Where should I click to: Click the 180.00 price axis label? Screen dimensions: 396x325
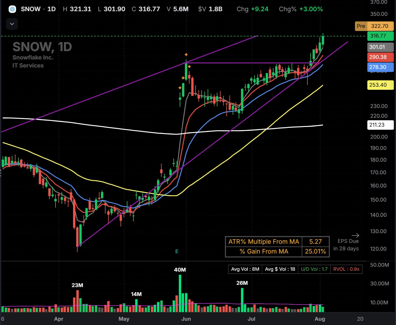coord(379,160)
